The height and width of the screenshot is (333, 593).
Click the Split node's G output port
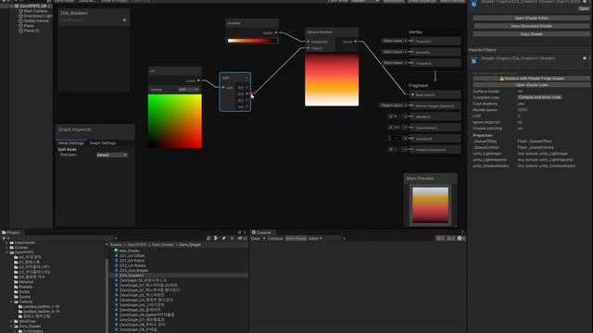(x=247, y=93)
